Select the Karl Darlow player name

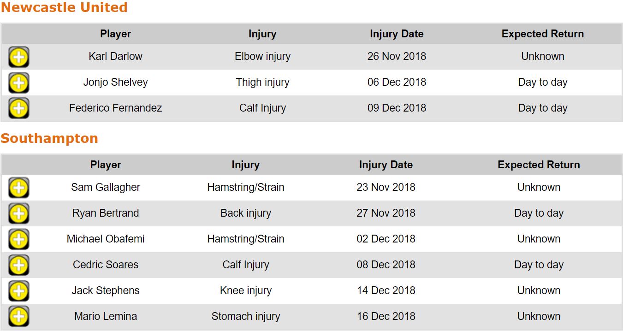115,57
